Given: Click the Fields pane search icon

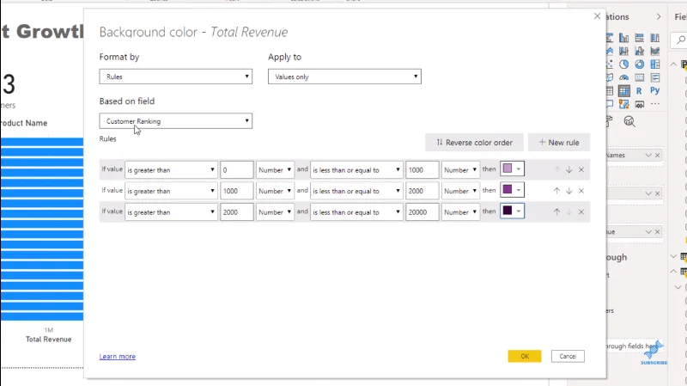Looking at the screenshot, I should 681,40.
